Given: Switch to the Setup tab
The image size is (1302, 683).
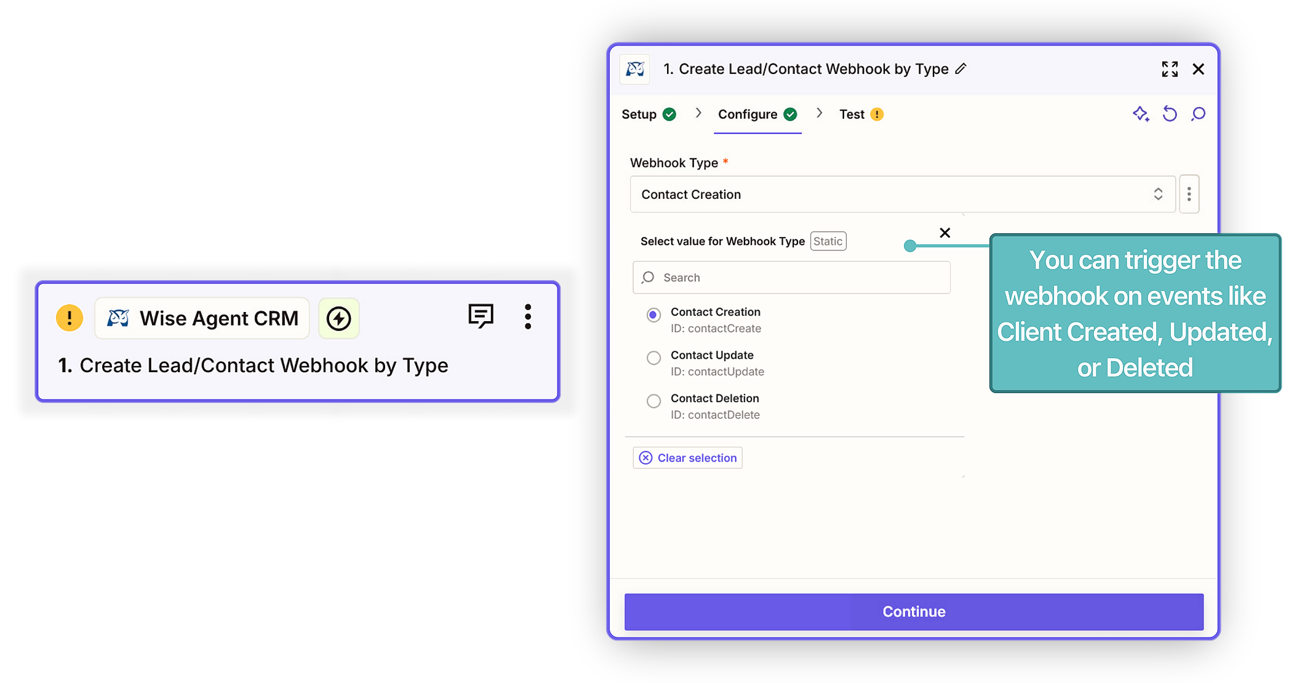Looking at the screenshot, I should pos(649,114).
